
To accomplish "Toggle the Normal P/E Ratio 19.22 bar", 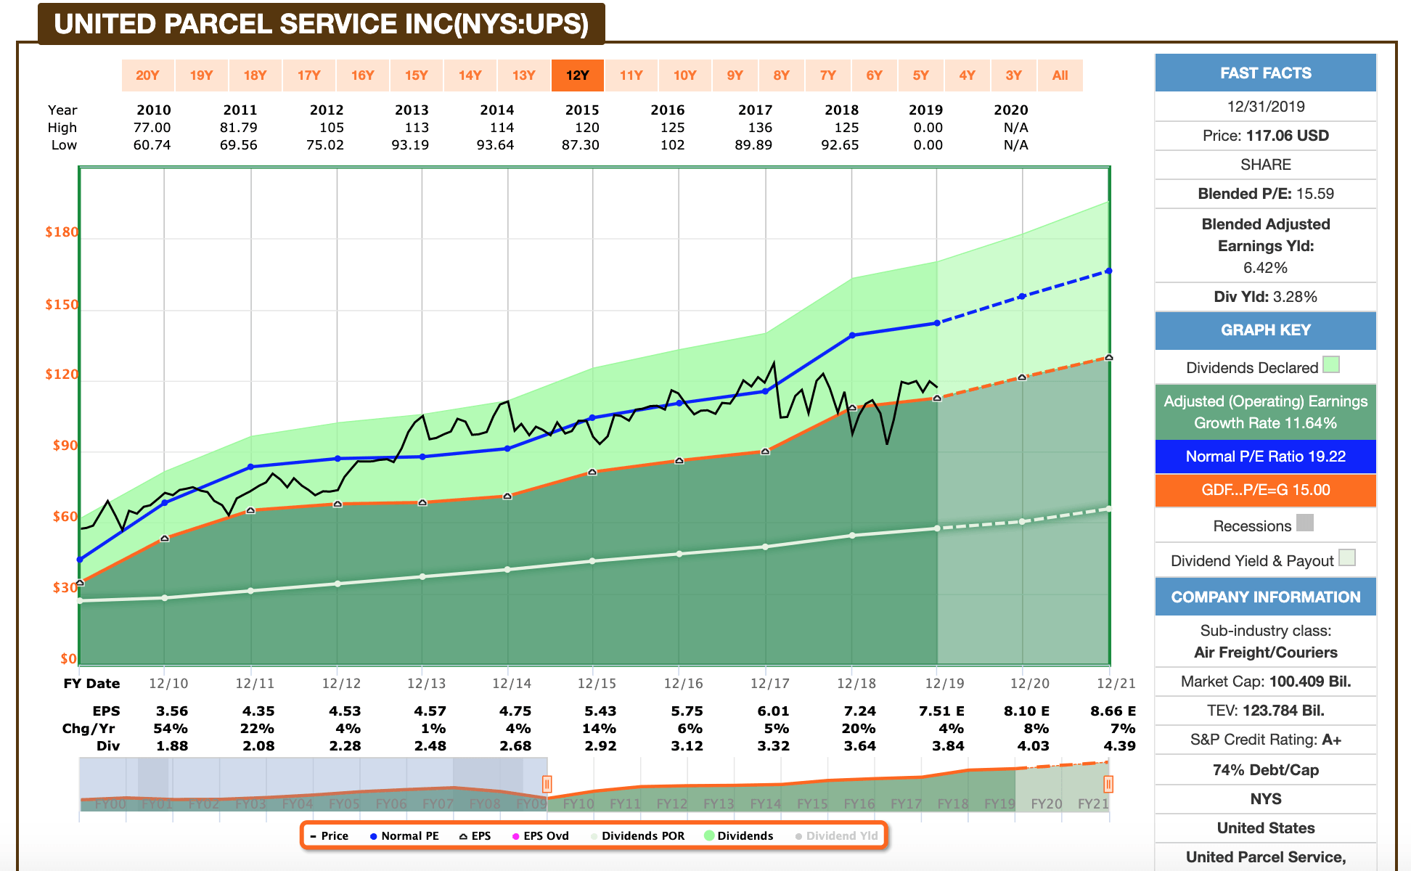I will click(1265, 456).
